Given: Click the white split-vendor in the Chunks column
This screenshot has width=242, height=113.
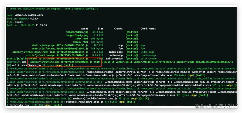Looking at the screenshot, I should pos(114,59).
